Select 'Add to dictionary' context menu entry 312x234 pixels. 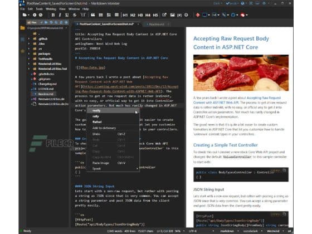tap(104, 128)
